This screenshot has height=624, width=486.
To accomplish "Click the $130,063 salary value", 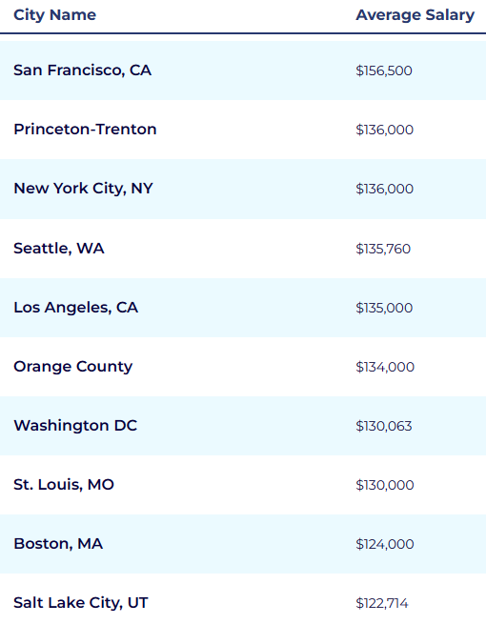I will pos(384,426).
